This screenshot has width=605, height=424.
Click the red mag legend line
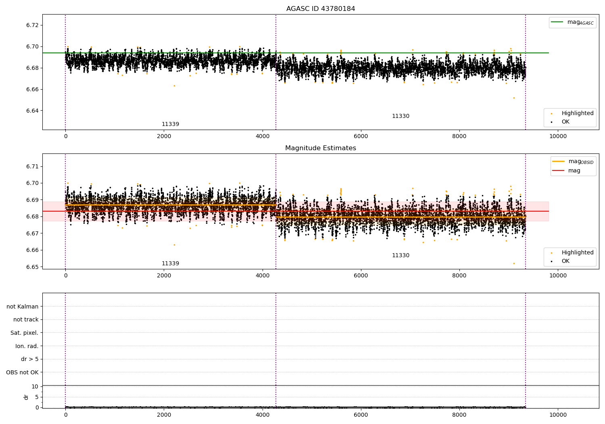[x=559, y=170]
